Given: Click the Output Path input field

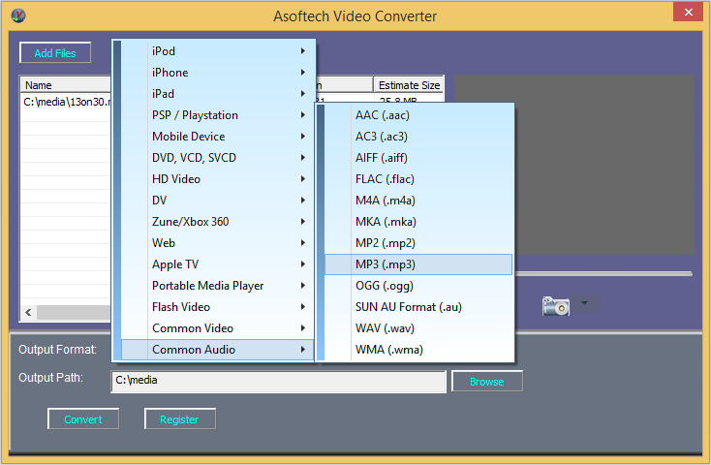Looking at the screenshot, I should coord(278,381).
